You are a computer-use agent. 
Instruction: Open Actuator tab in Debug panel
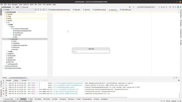pyautogui.click(x=24, y=80)
